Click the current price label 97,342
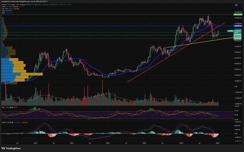Viewport: 244px width, 152px height. pyautogui.click(x=237, y=31)
